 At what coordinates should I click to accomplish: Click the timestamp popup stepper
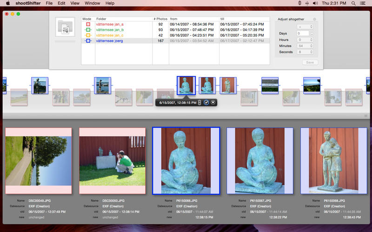[x=199, y=102]
